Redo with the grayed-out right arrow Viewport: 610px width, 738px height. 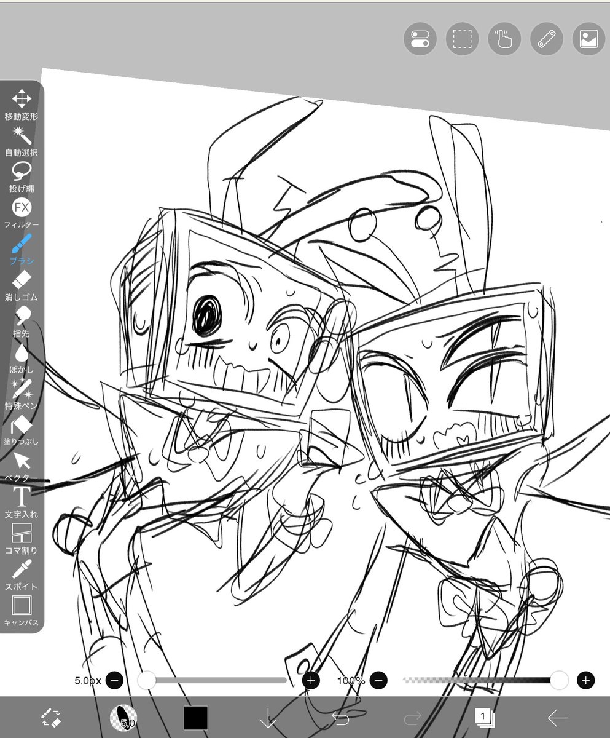[412, 718]
